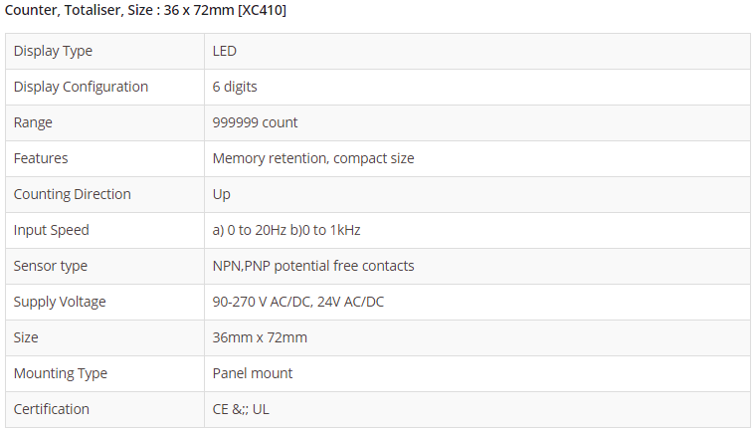Click the Up value cell
Image resolution: width=756 pixels, height=432 pixels.
coord(221,194)
